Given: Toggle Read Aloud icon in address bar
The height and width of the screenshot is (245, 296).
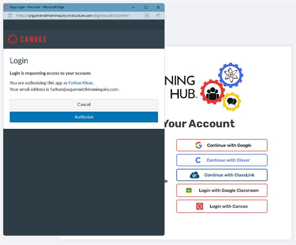Looking at the screenshot, I should click(x=157, y=16).
